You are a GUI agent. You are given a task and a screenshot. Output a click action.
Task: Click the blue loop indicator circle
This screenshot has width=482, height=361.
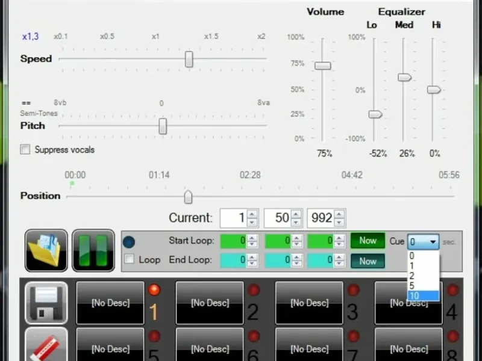click(129, 242)
